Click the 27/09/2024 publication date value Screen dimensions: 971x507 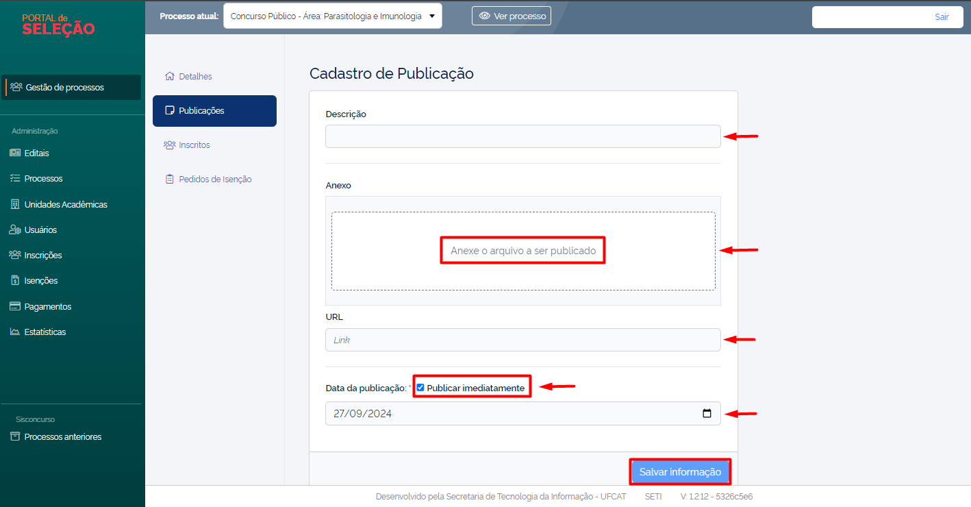363,414
